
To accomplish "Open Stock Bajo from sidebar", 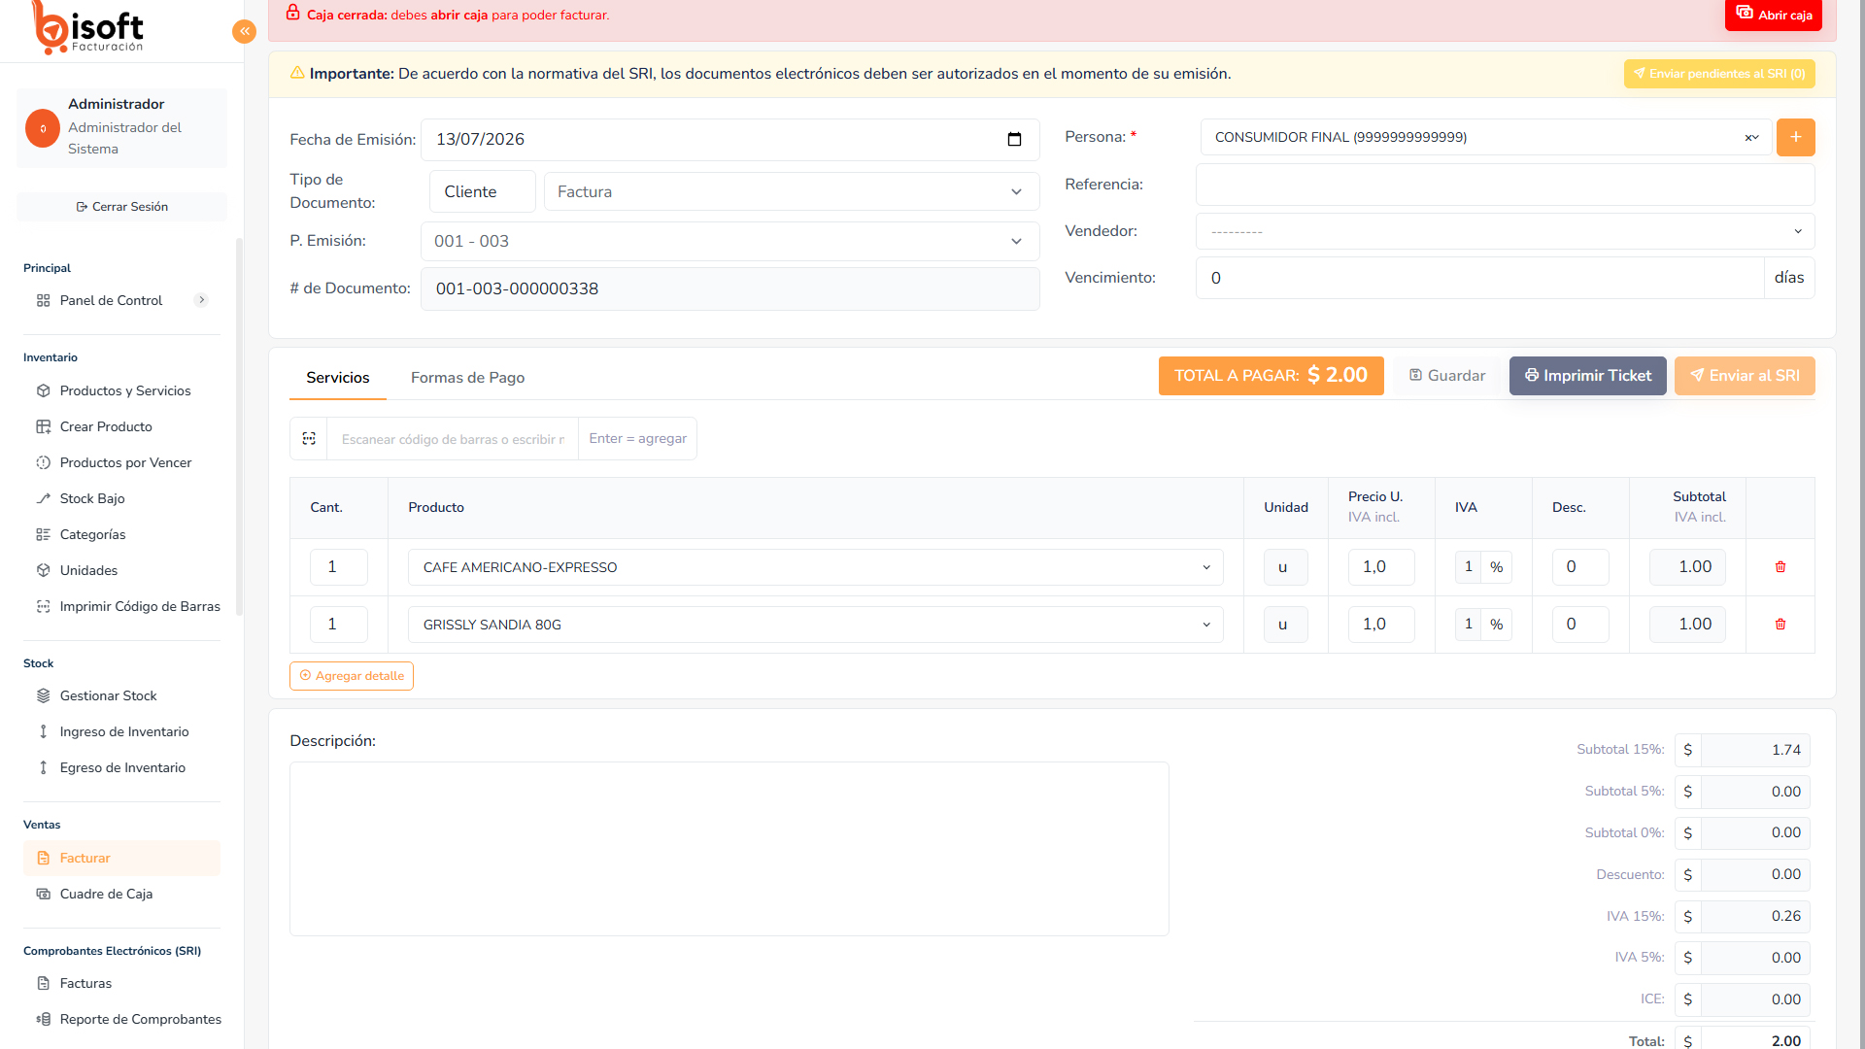I will point(92,499).
